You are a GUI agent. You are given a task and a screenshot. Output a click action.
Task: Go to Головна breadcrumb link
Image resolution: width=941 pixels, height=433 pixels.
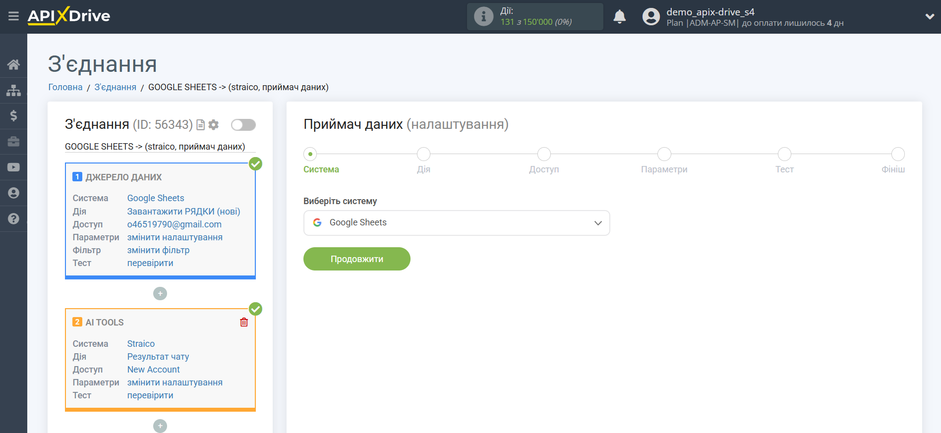[x=65, y=87]
